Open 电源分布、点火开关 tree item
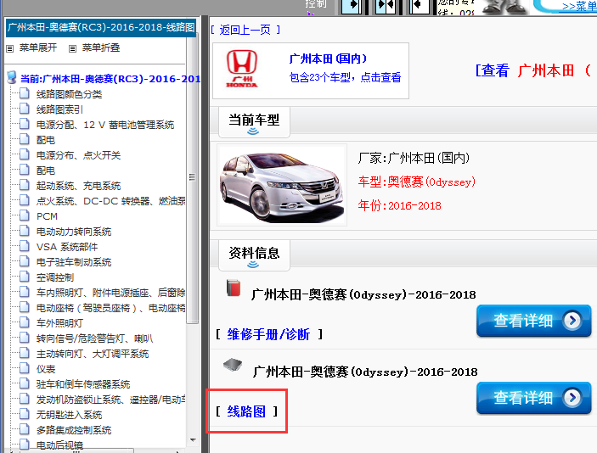 (x=78, y=155)
